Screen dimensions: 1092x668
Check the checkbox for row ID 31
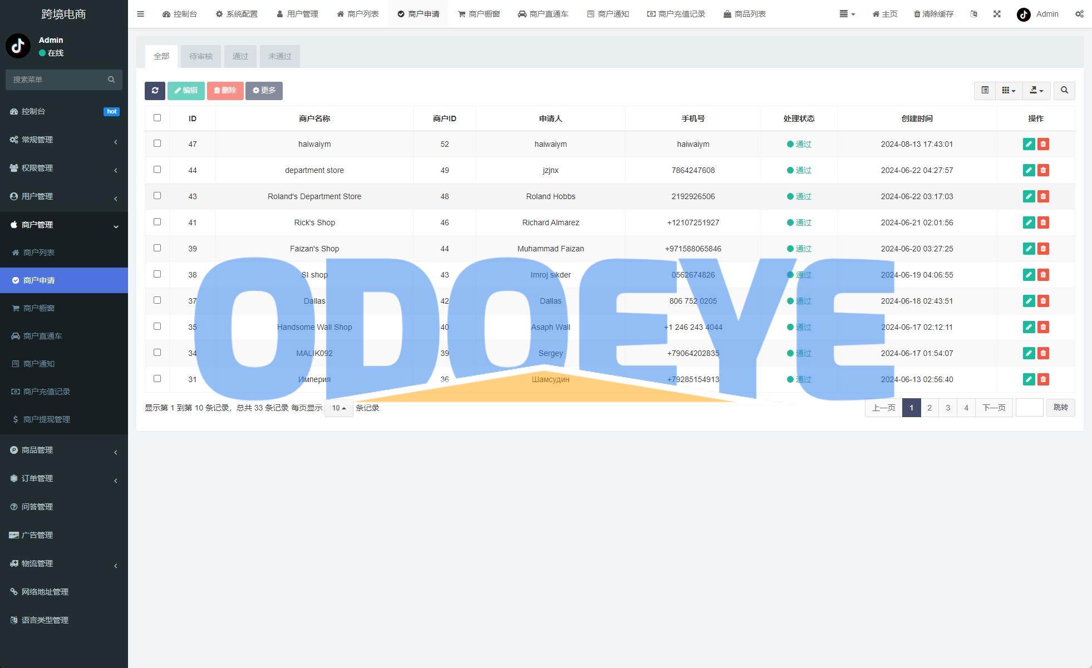157,379
